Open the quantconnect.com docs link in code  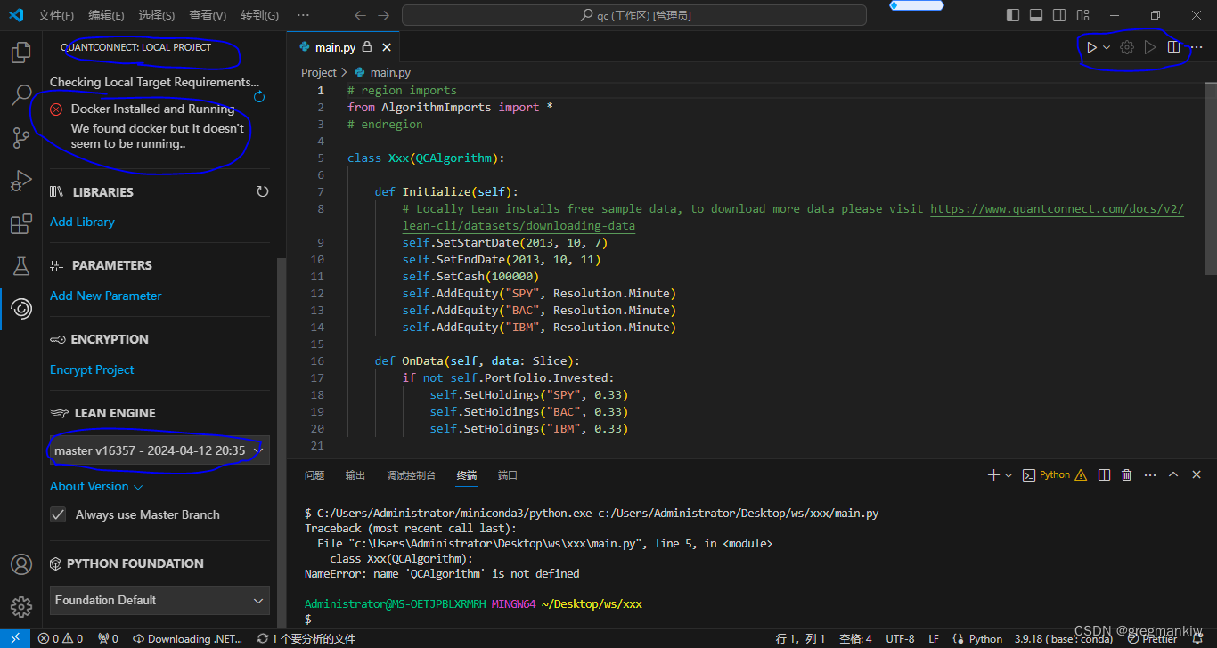[x=1057, y=209]
